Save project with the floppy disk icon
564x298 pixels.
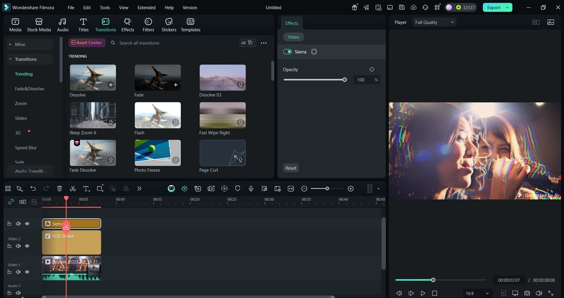[x=402, y=7]
